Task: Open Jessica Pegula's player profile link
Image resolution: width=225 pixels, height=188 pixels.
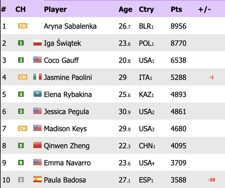Action: click(x=66, y=112)
